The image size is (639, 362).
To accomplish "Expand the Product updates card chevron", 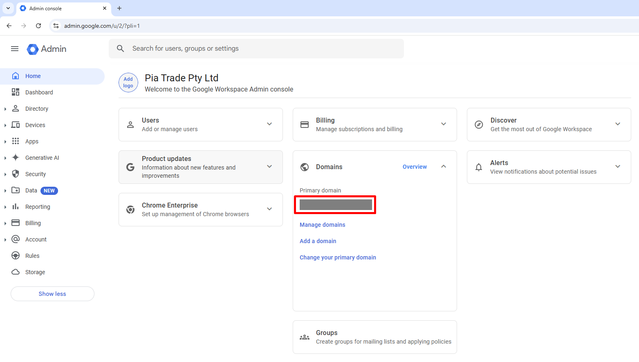I will (269, 167).
